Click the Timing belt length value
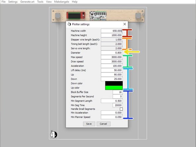The width and height of the screenshot is (196, 147). pyautogui.click(x=112, y=44)
